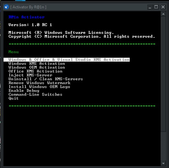Pick Office KMS Activation entry
169x168 pixels.
[x=35, y=71]
